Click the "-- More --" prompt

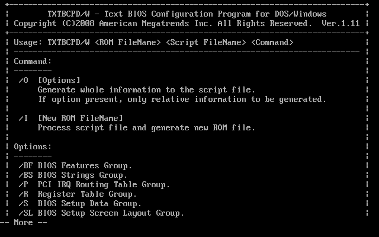point(24,223)
